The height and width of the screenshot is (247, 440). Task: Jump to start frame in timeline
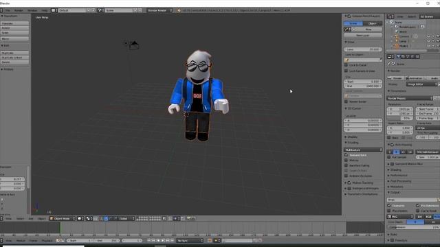(x=149, y=241)
